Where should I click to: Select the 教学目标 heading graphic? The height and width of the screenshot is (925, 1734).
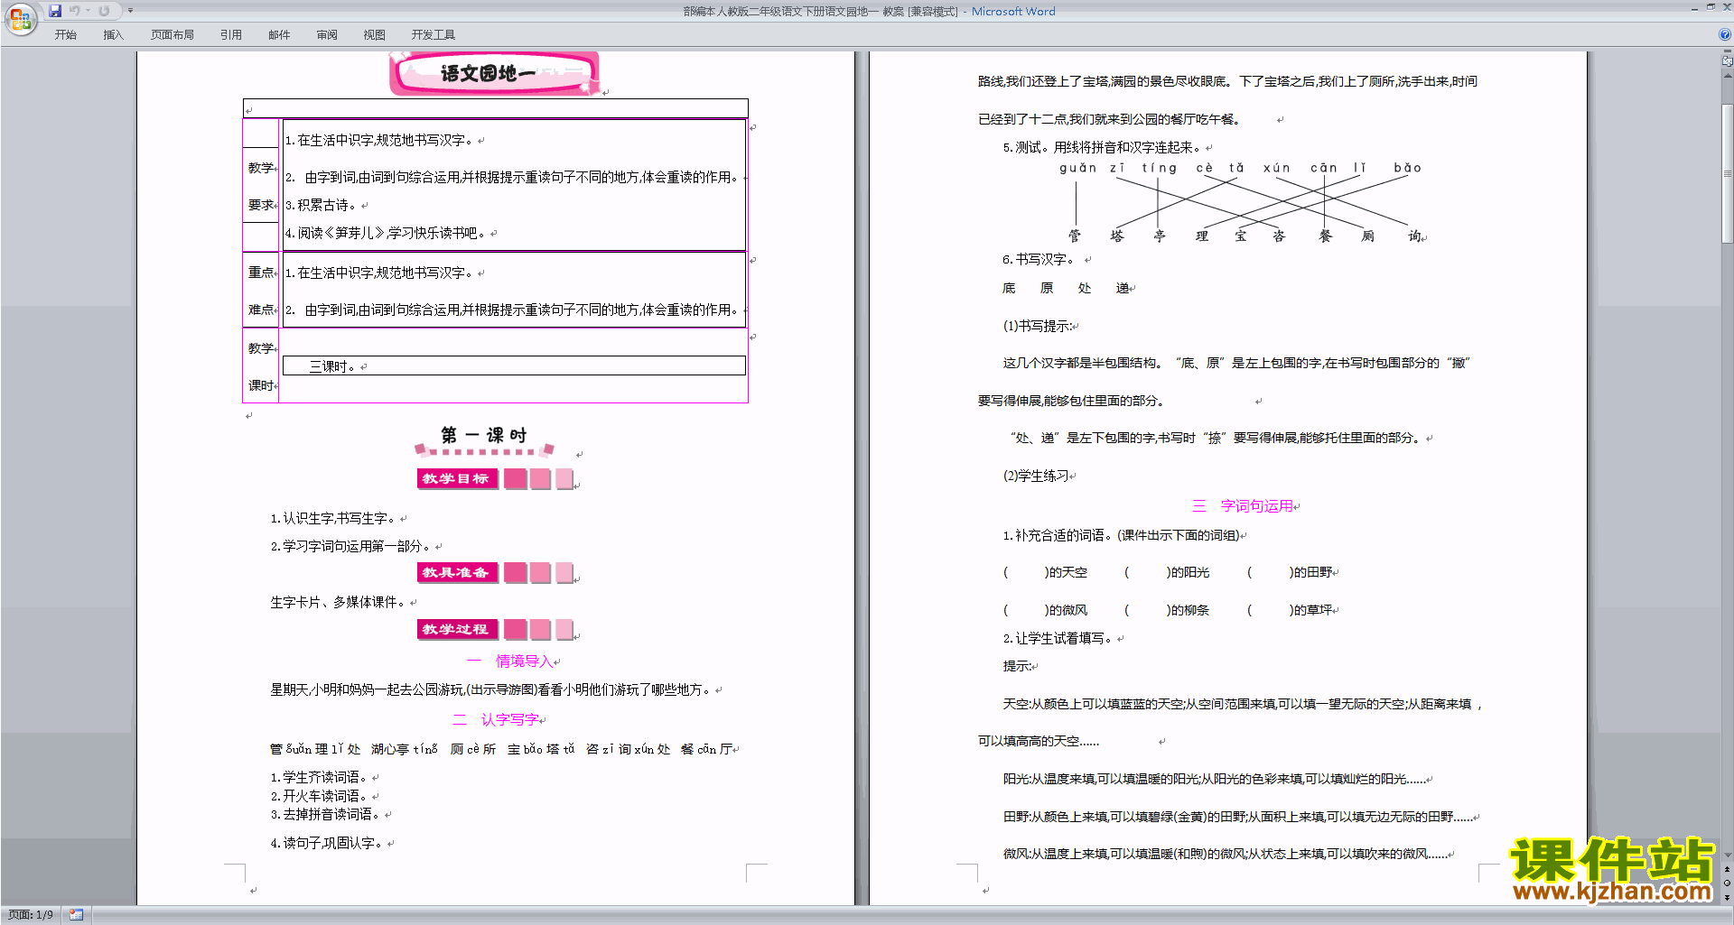click(x=496, y=478)
